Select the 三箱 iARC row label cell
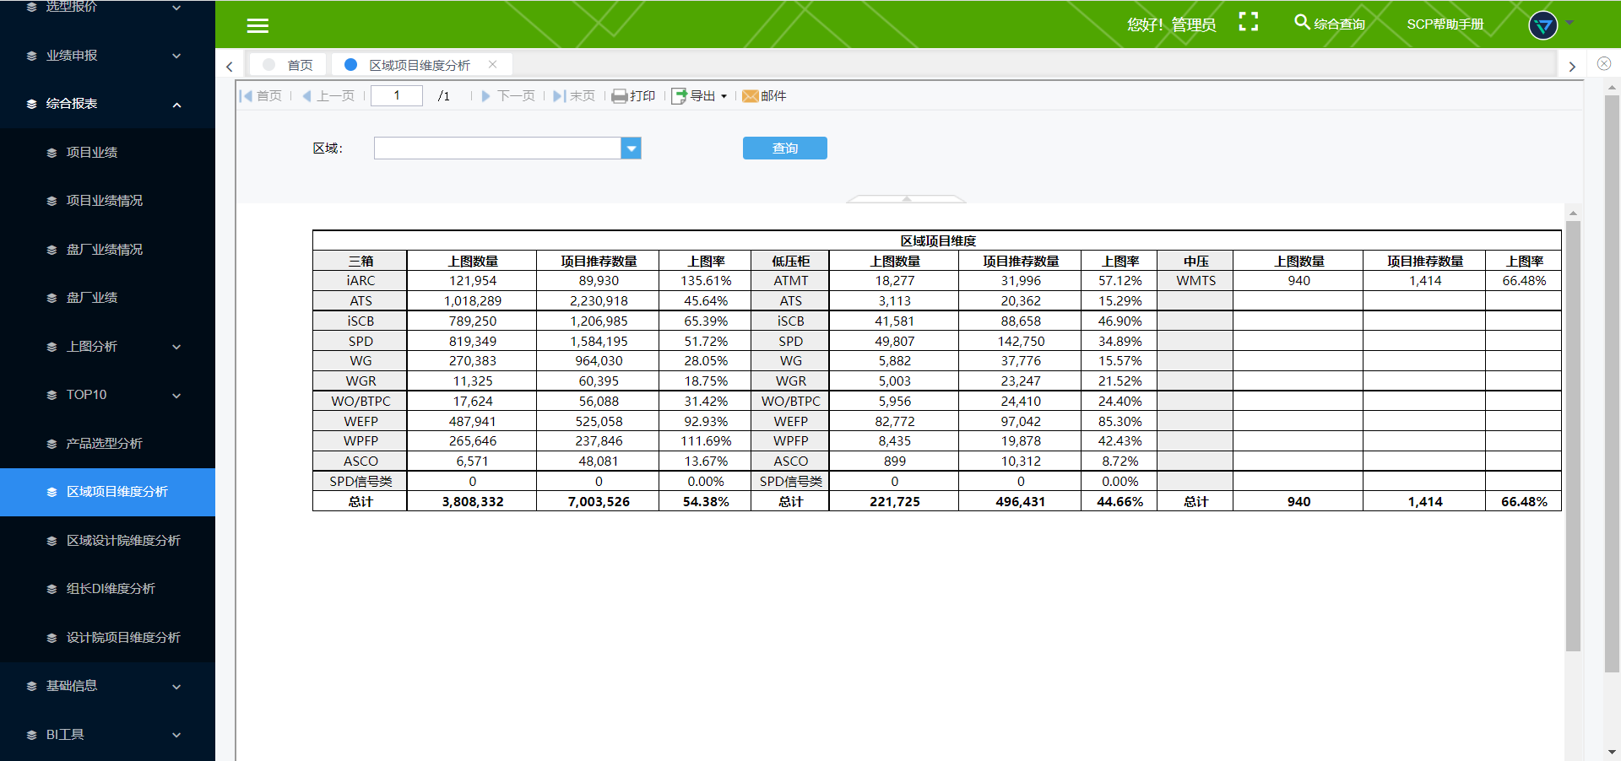Image resolution: width=1621 pixels, height=761 pixels. coord(361,281)
